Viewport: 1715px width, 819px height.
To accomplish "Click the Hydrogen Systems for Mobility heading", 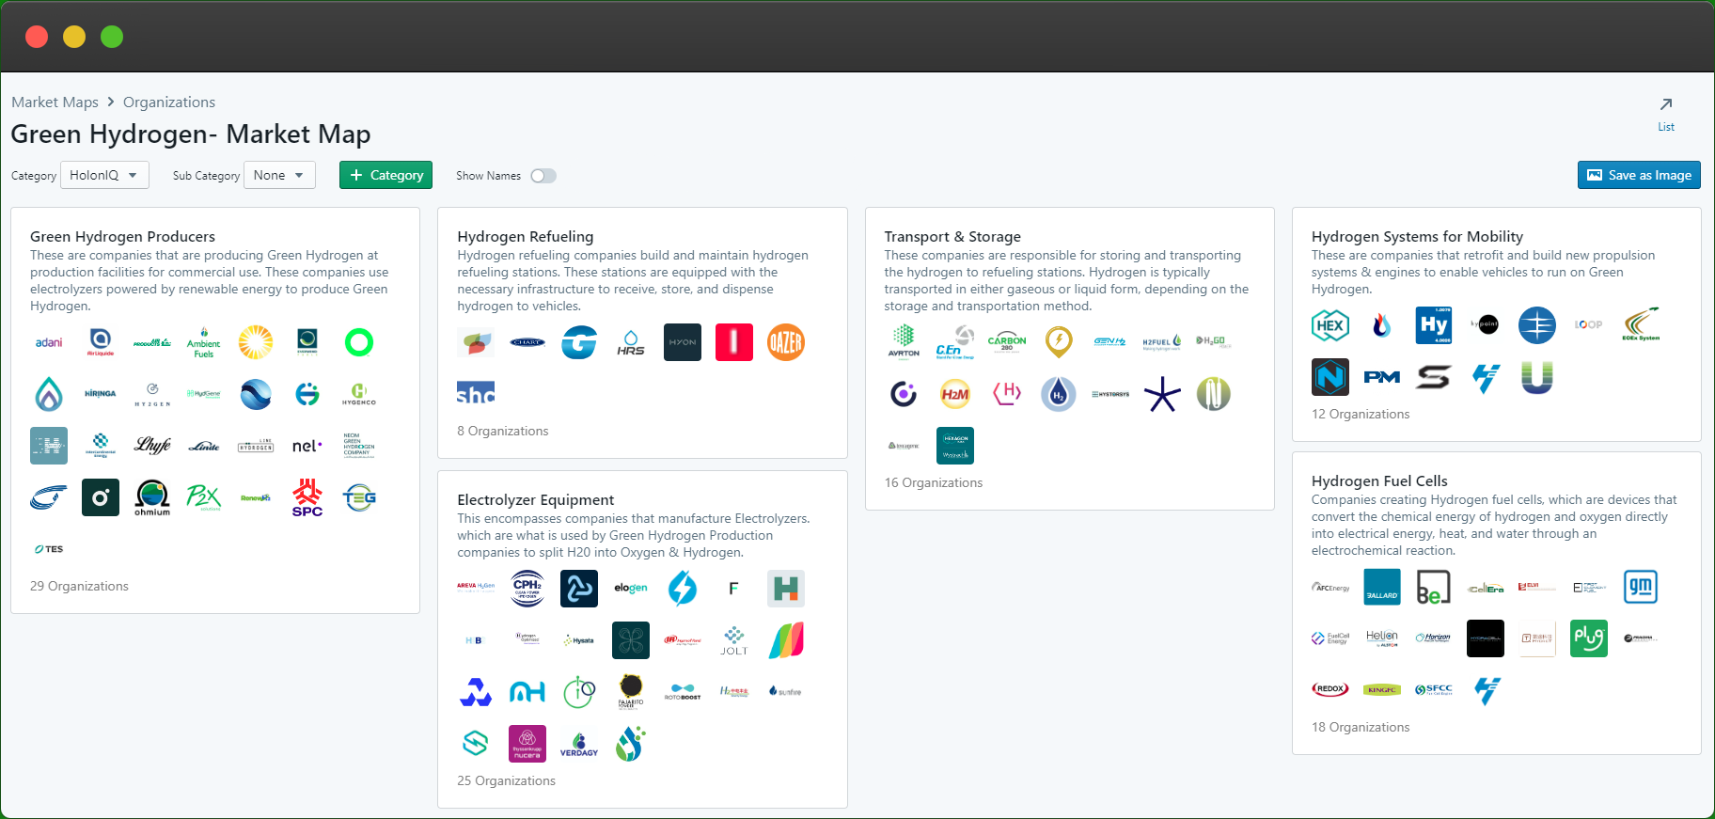I will (1417, 237).
